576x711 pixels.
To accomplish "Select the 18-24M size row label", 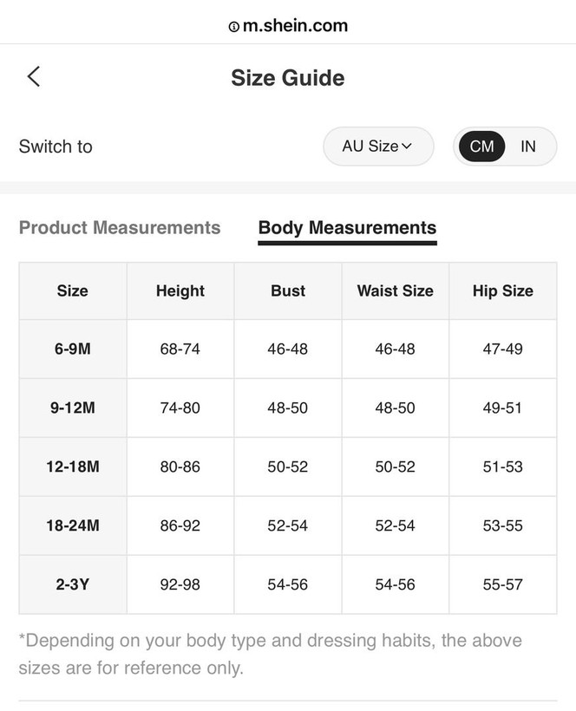I will pos(73,526).
